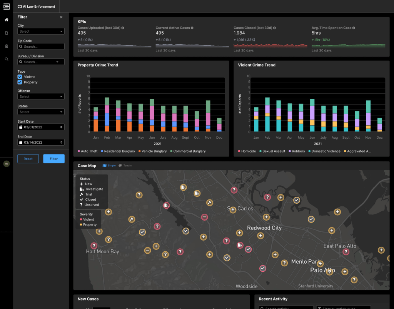Viewport: 394px width, 309px height.
Task: Select the pink minus marker near San Carlos
Action: click(x=205, y=217)
